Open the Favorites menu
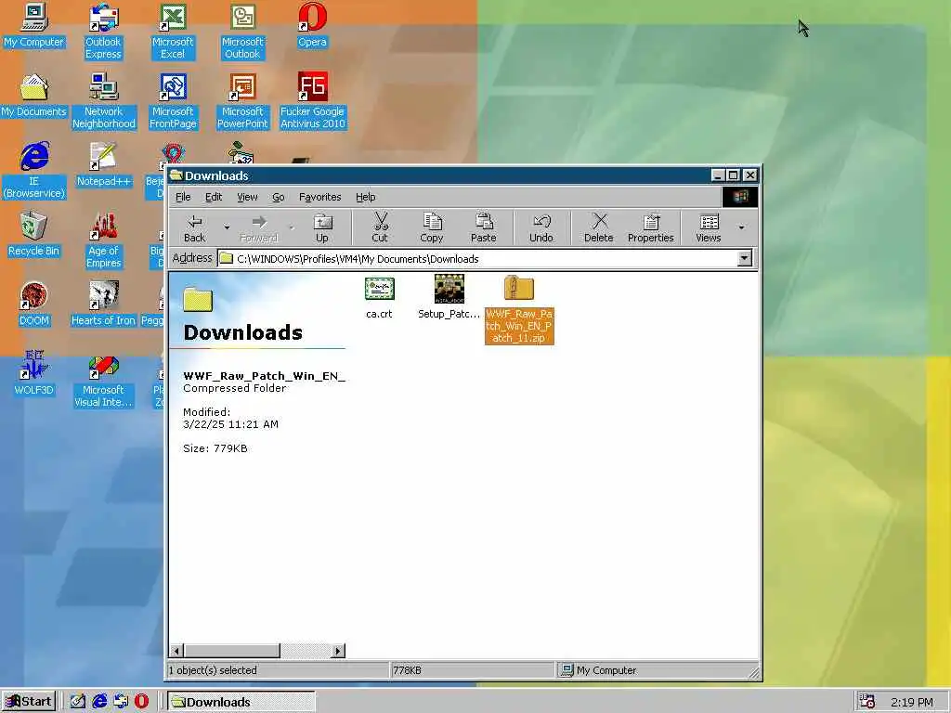951x713 pixels. (x=319, y=197)
